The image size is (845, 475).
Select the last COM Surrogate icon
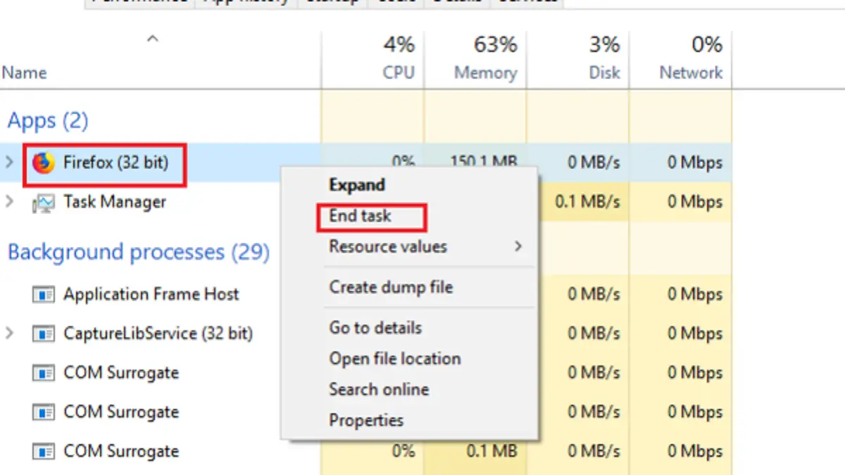tap(44, 451)
